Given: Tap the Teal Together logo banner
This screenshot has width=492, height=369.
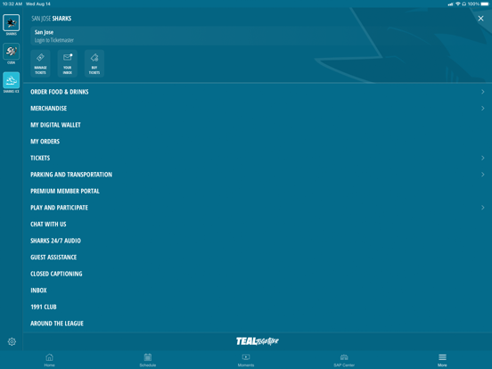Looking at the screenshot, I should (x=258, y=341).
